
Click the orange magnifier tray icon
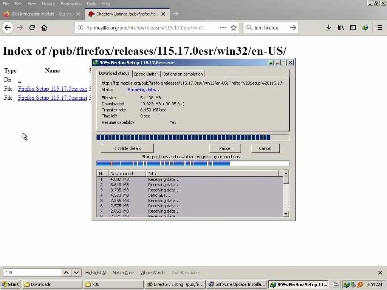pyautogui.click(x=360, y=285)
